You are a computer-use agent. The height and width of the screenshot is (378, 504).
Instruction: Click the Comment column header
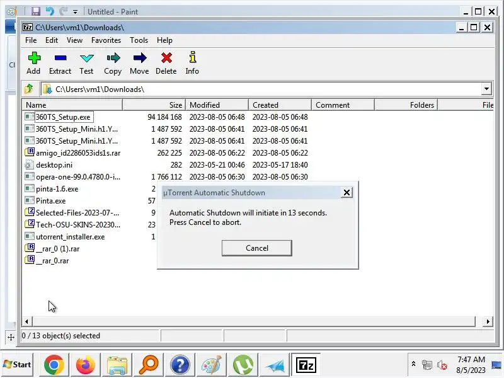pyautogui.click(x=343, y=105)
